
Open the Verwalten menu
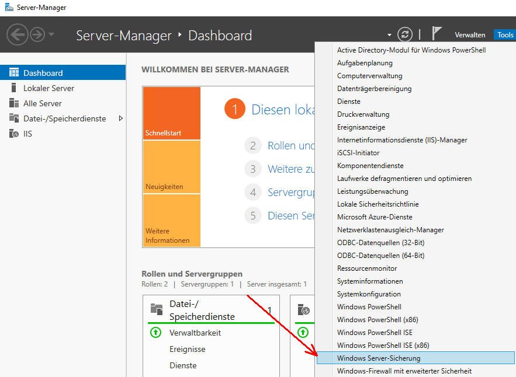click(x=470, y=35)
